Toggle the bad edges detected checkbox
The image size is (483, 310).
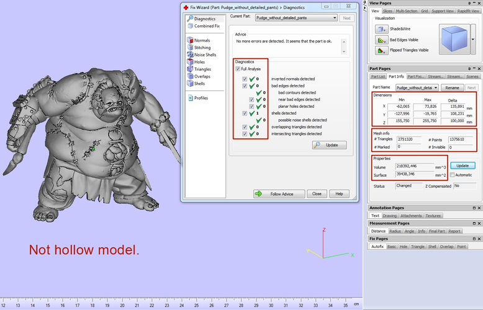tap(245, 86)
